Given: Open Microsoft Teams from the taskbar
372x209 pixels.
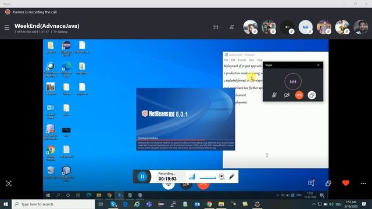Looking at the screenshot, I should tap(149, 204).
